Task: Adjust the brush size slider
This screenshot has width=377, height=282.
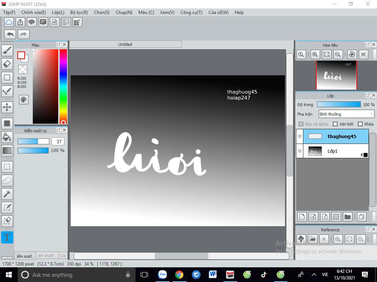Action: tap(34, 141)
